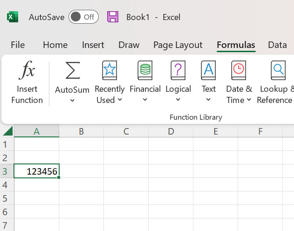Select column F header
This screenshot has width=294, height=231.
click(260, 131)
